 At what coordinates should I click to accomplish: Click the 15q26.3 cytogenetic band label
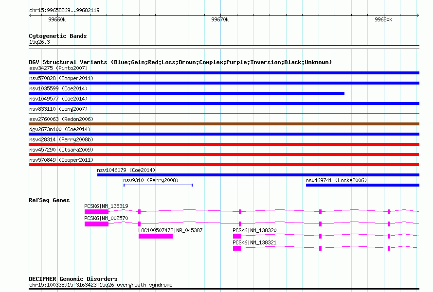(x=39, y=42)
